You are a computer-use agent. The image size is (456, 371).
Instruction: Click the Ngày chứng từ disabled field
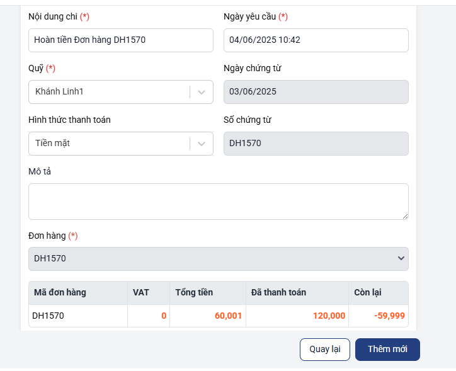coord(316,92)
